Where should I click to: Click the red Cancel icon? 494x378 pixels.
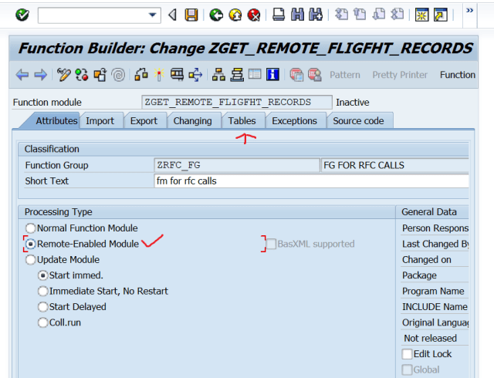(254, 15)
